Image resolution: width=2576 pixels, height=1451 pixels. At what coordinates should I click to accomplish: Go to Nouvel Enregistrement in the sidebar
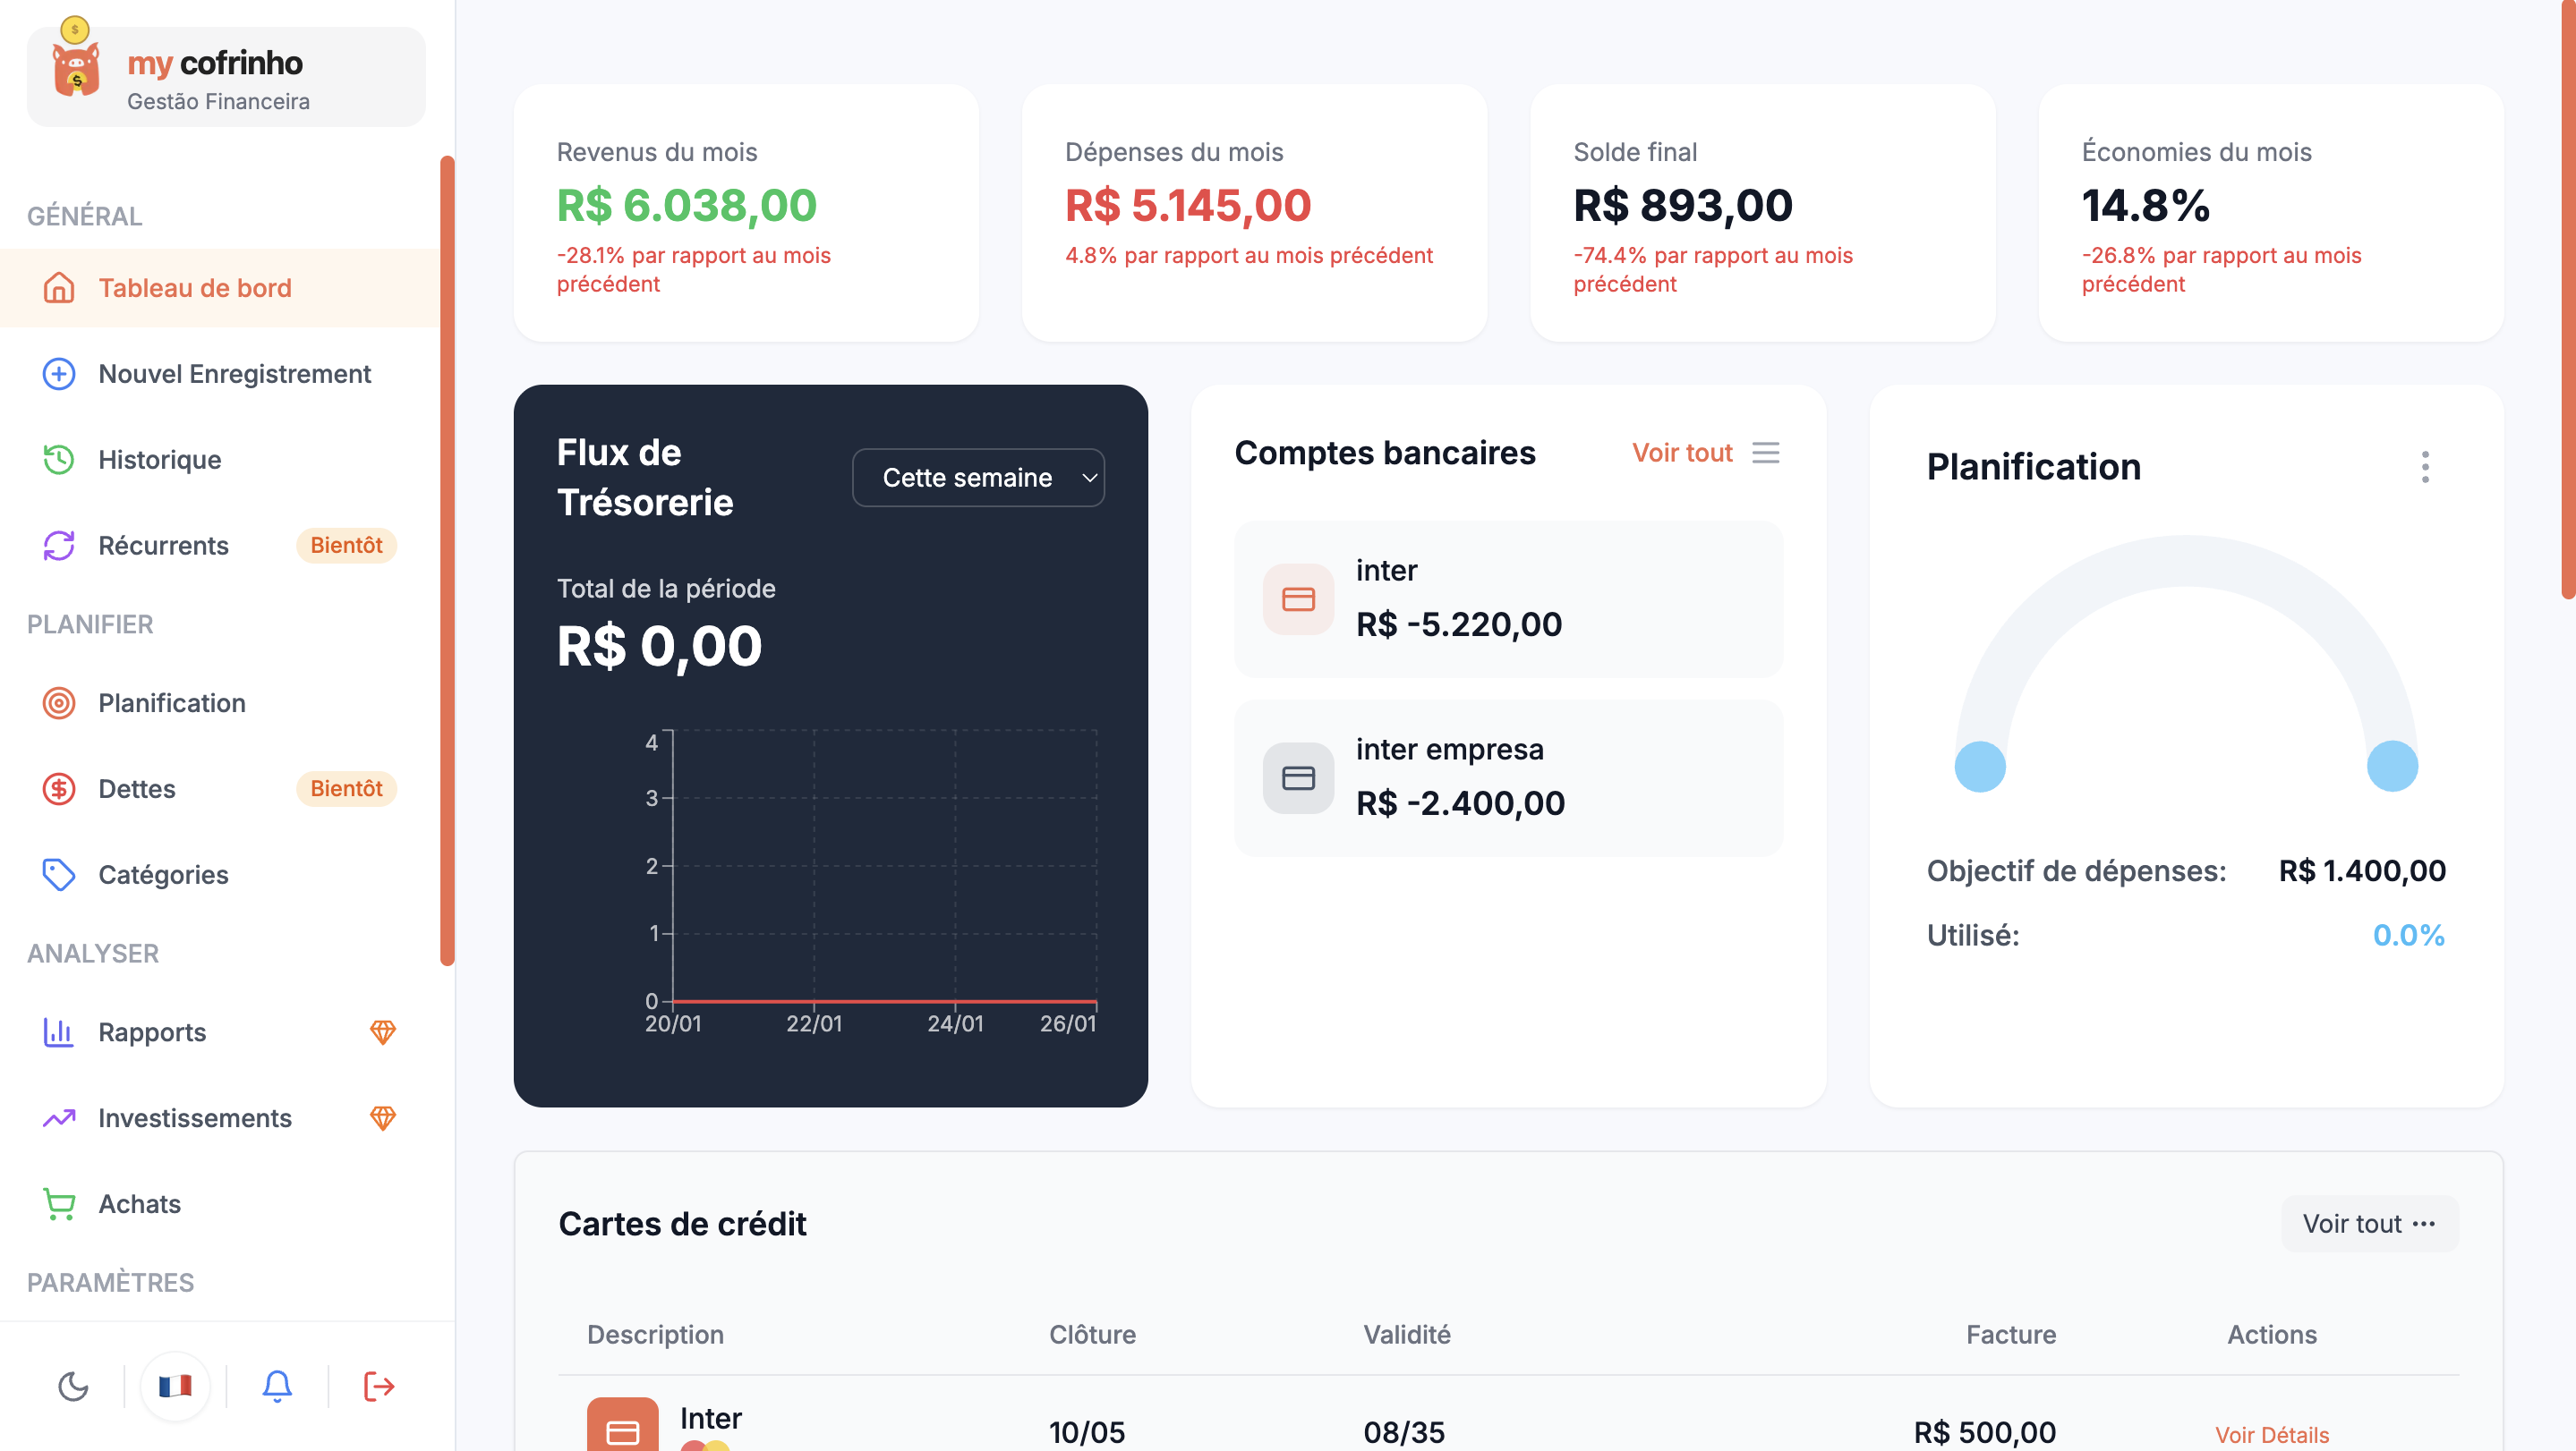(x=234, y=374)
